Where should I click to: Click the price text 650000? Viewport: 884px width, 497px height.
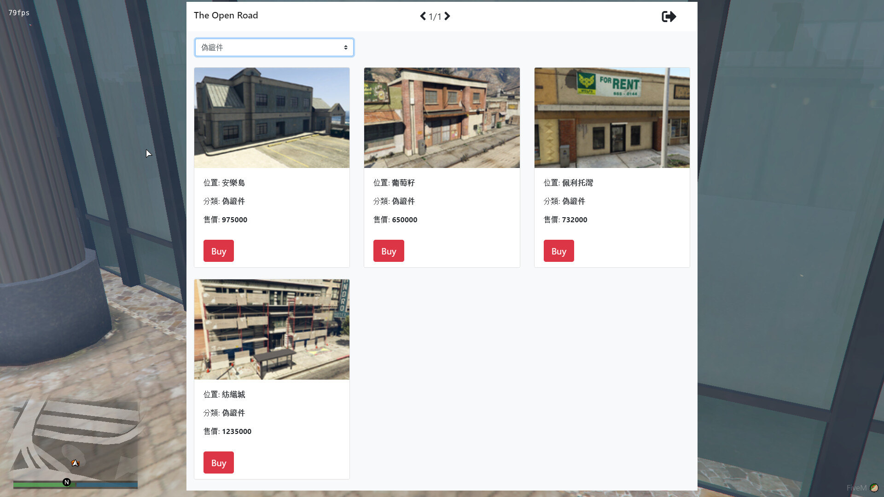pos(404,220)
